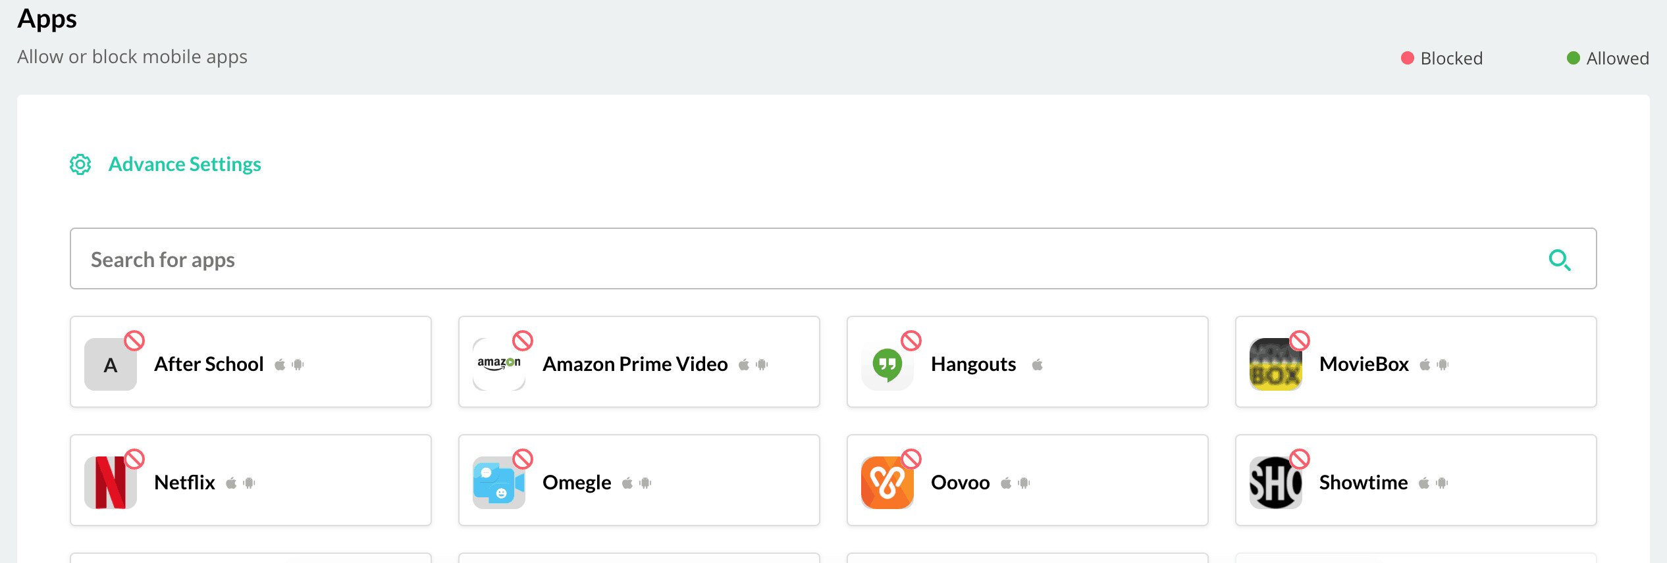Click the Omegle app icon
1667x563 pixels.
[498, 483]
